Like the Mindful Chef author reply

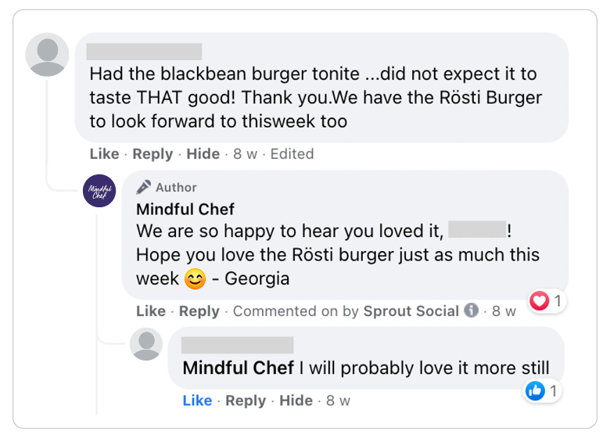(x=151, y=311)
